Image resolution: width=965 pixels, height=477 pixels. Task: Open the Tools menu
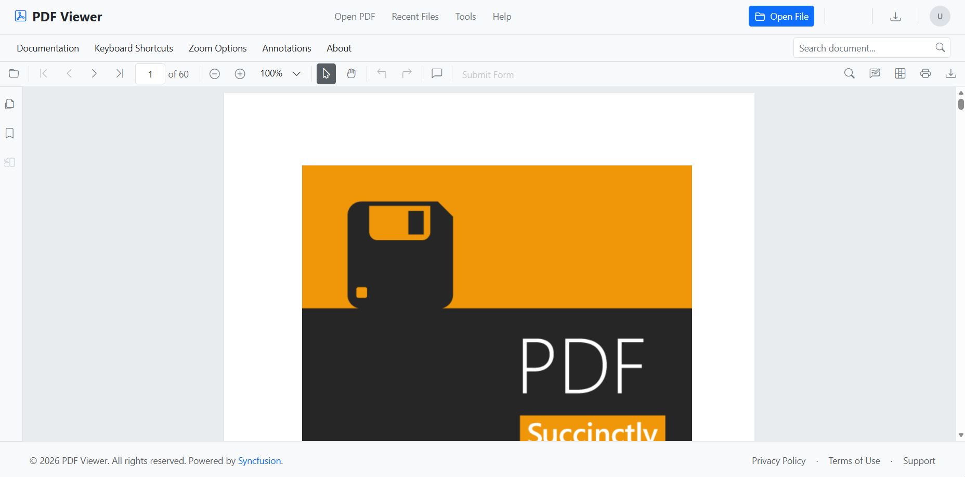(x=466, y=17)
